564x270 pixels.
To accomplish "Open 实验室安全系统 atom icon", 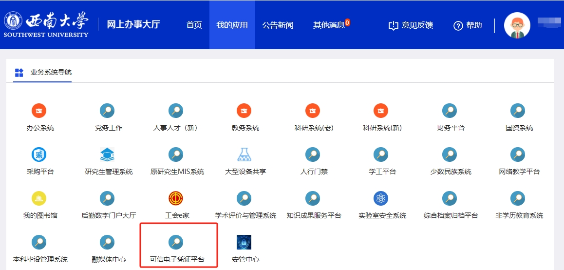I will pos(381,199).
